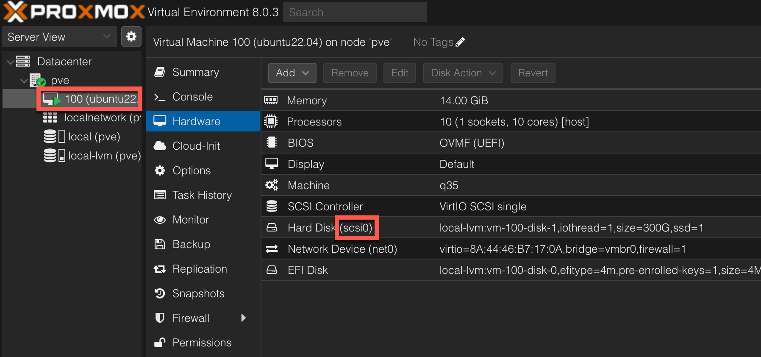This screenshot has width=761, height=357.
Task: Select the Hard Disk (scsi0) row
Action: (511, 228)
